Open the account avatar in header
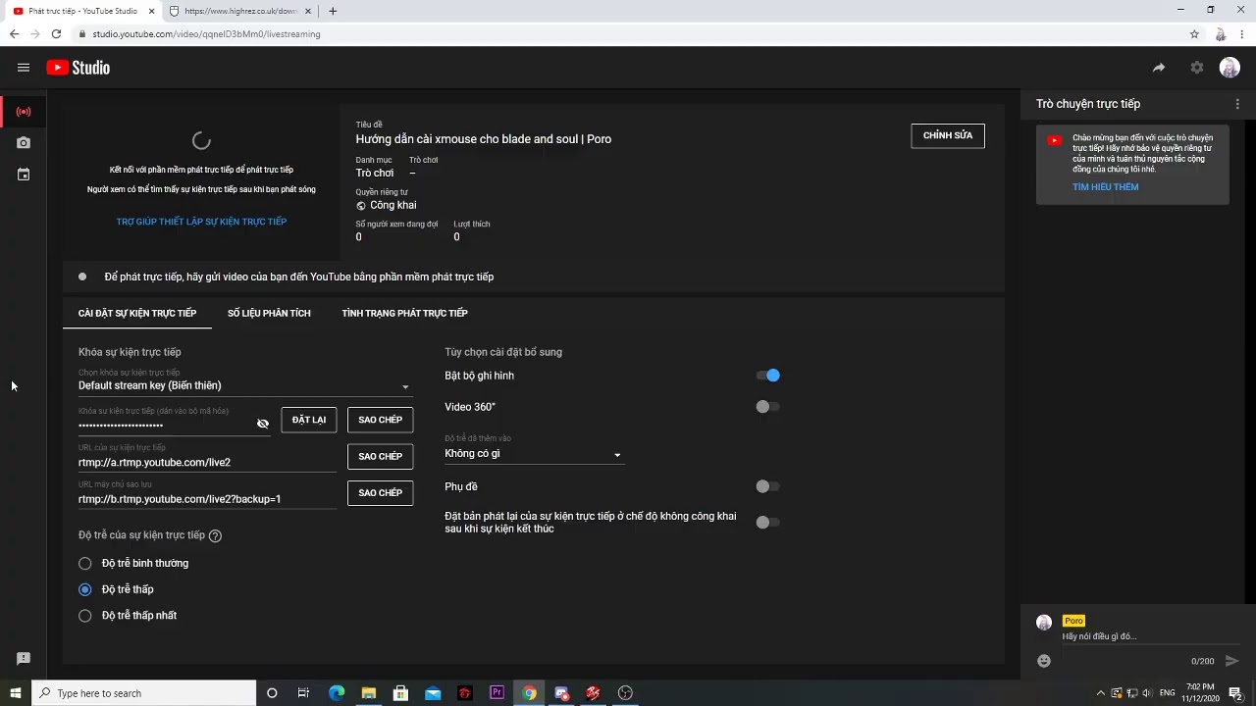Image resolution: width=1256 pixels, height=706 pixels. click(1230, 68)
